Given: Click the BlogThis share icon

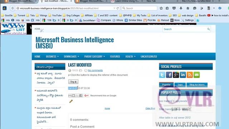Looking at the screenshot, I should coord(73,96).
